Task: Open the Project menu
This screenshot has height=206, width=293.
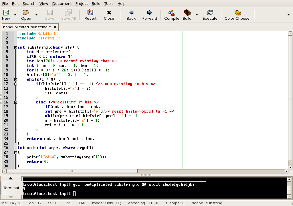Action: pos(82,3)
